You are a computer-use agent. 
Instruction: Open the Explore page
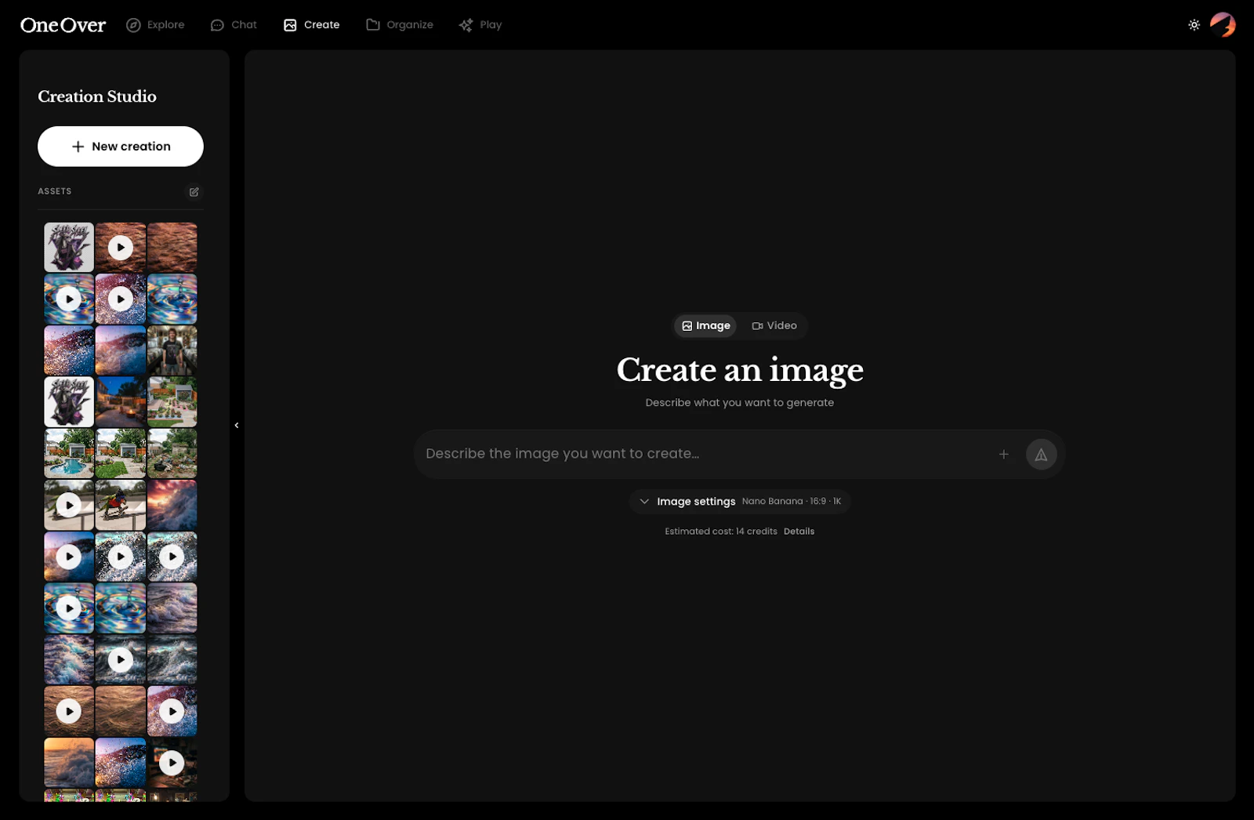coord(155,25)
